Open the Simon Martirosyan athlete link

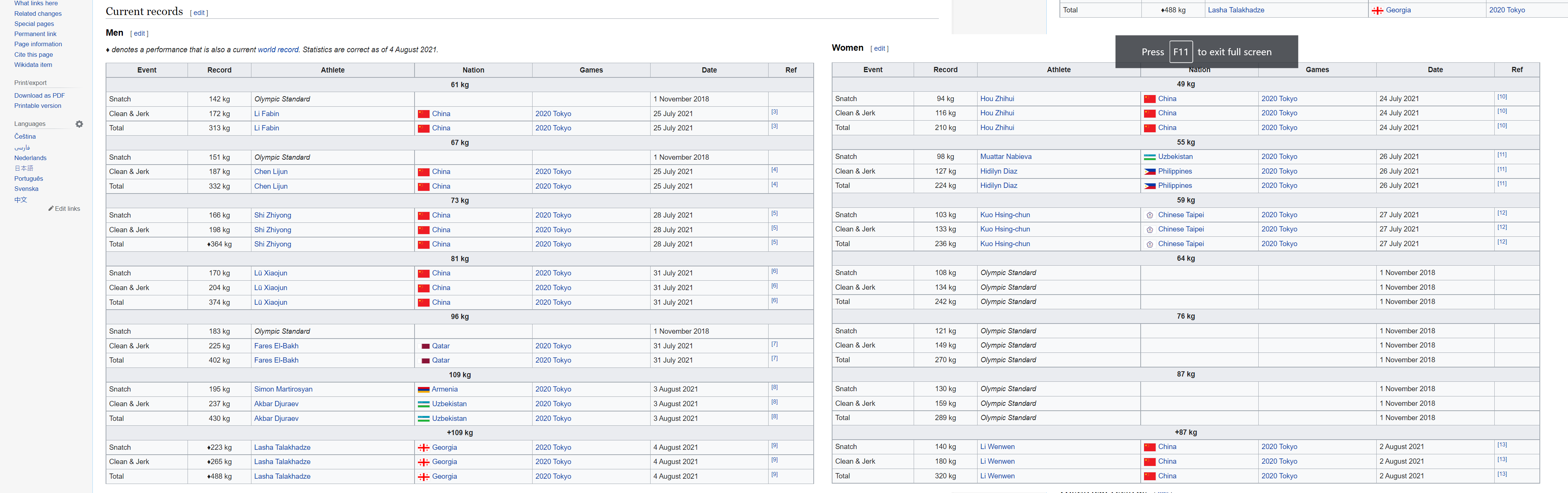tap(283, 390)
